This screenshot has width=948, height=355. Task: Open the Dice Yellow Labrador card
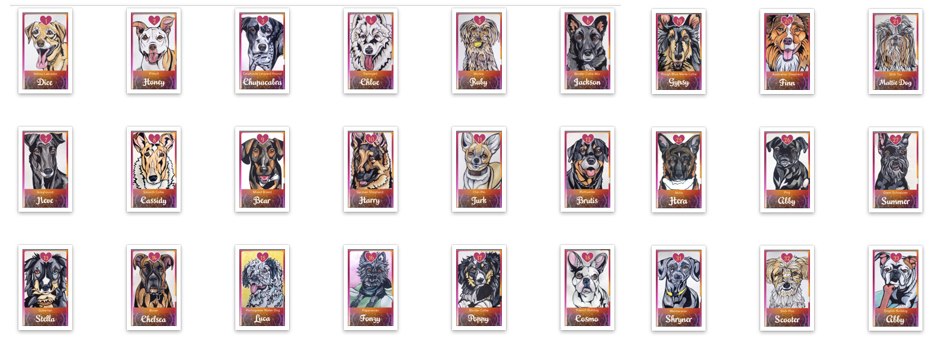point(45,51)
